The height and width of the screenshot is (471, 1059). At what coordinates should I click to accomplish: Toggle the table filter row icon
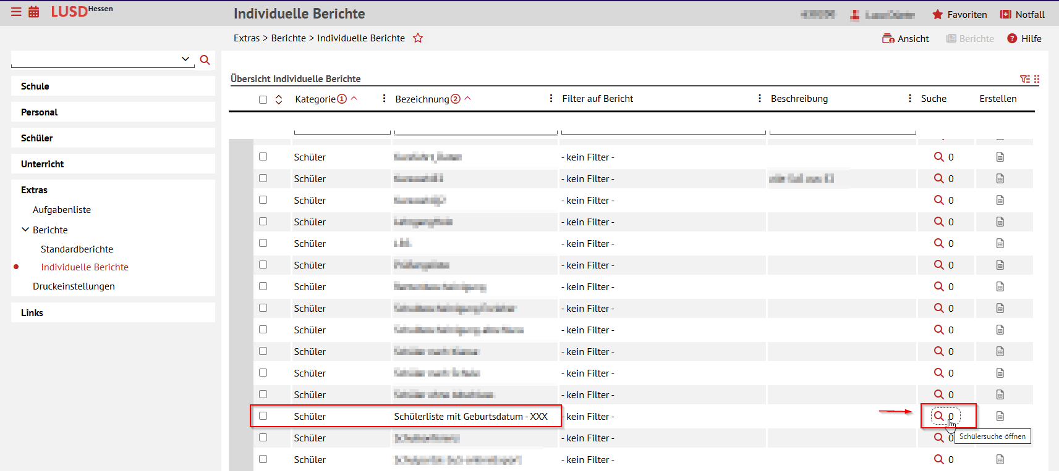tap(1025, 79)
